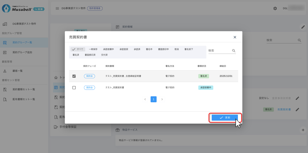Select the 承認依頼中 filter tab

click(108, 49)
